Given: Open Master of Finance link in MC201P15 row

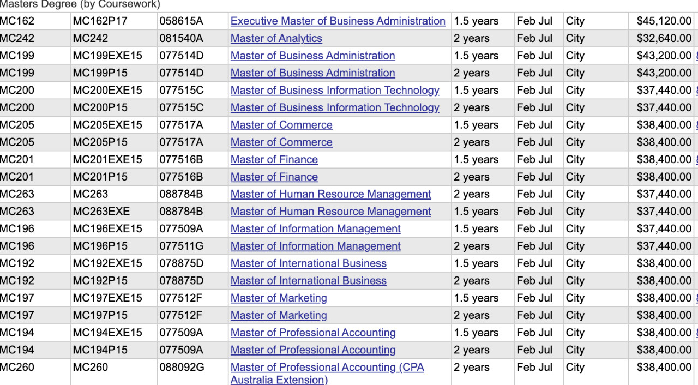Looking at the screenshot, I should [274, 177].
